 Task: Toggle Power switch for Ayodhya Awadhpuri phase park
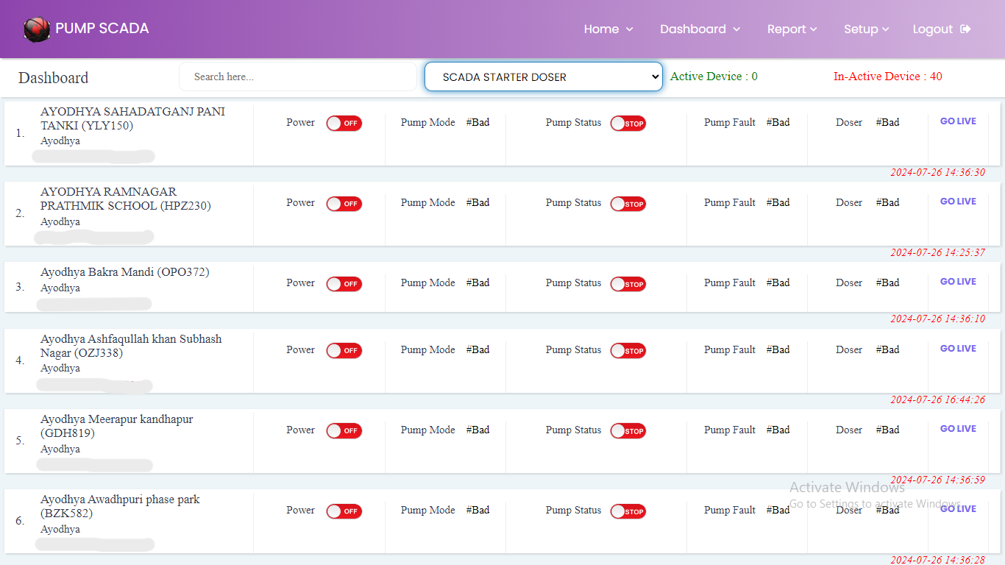344,511
